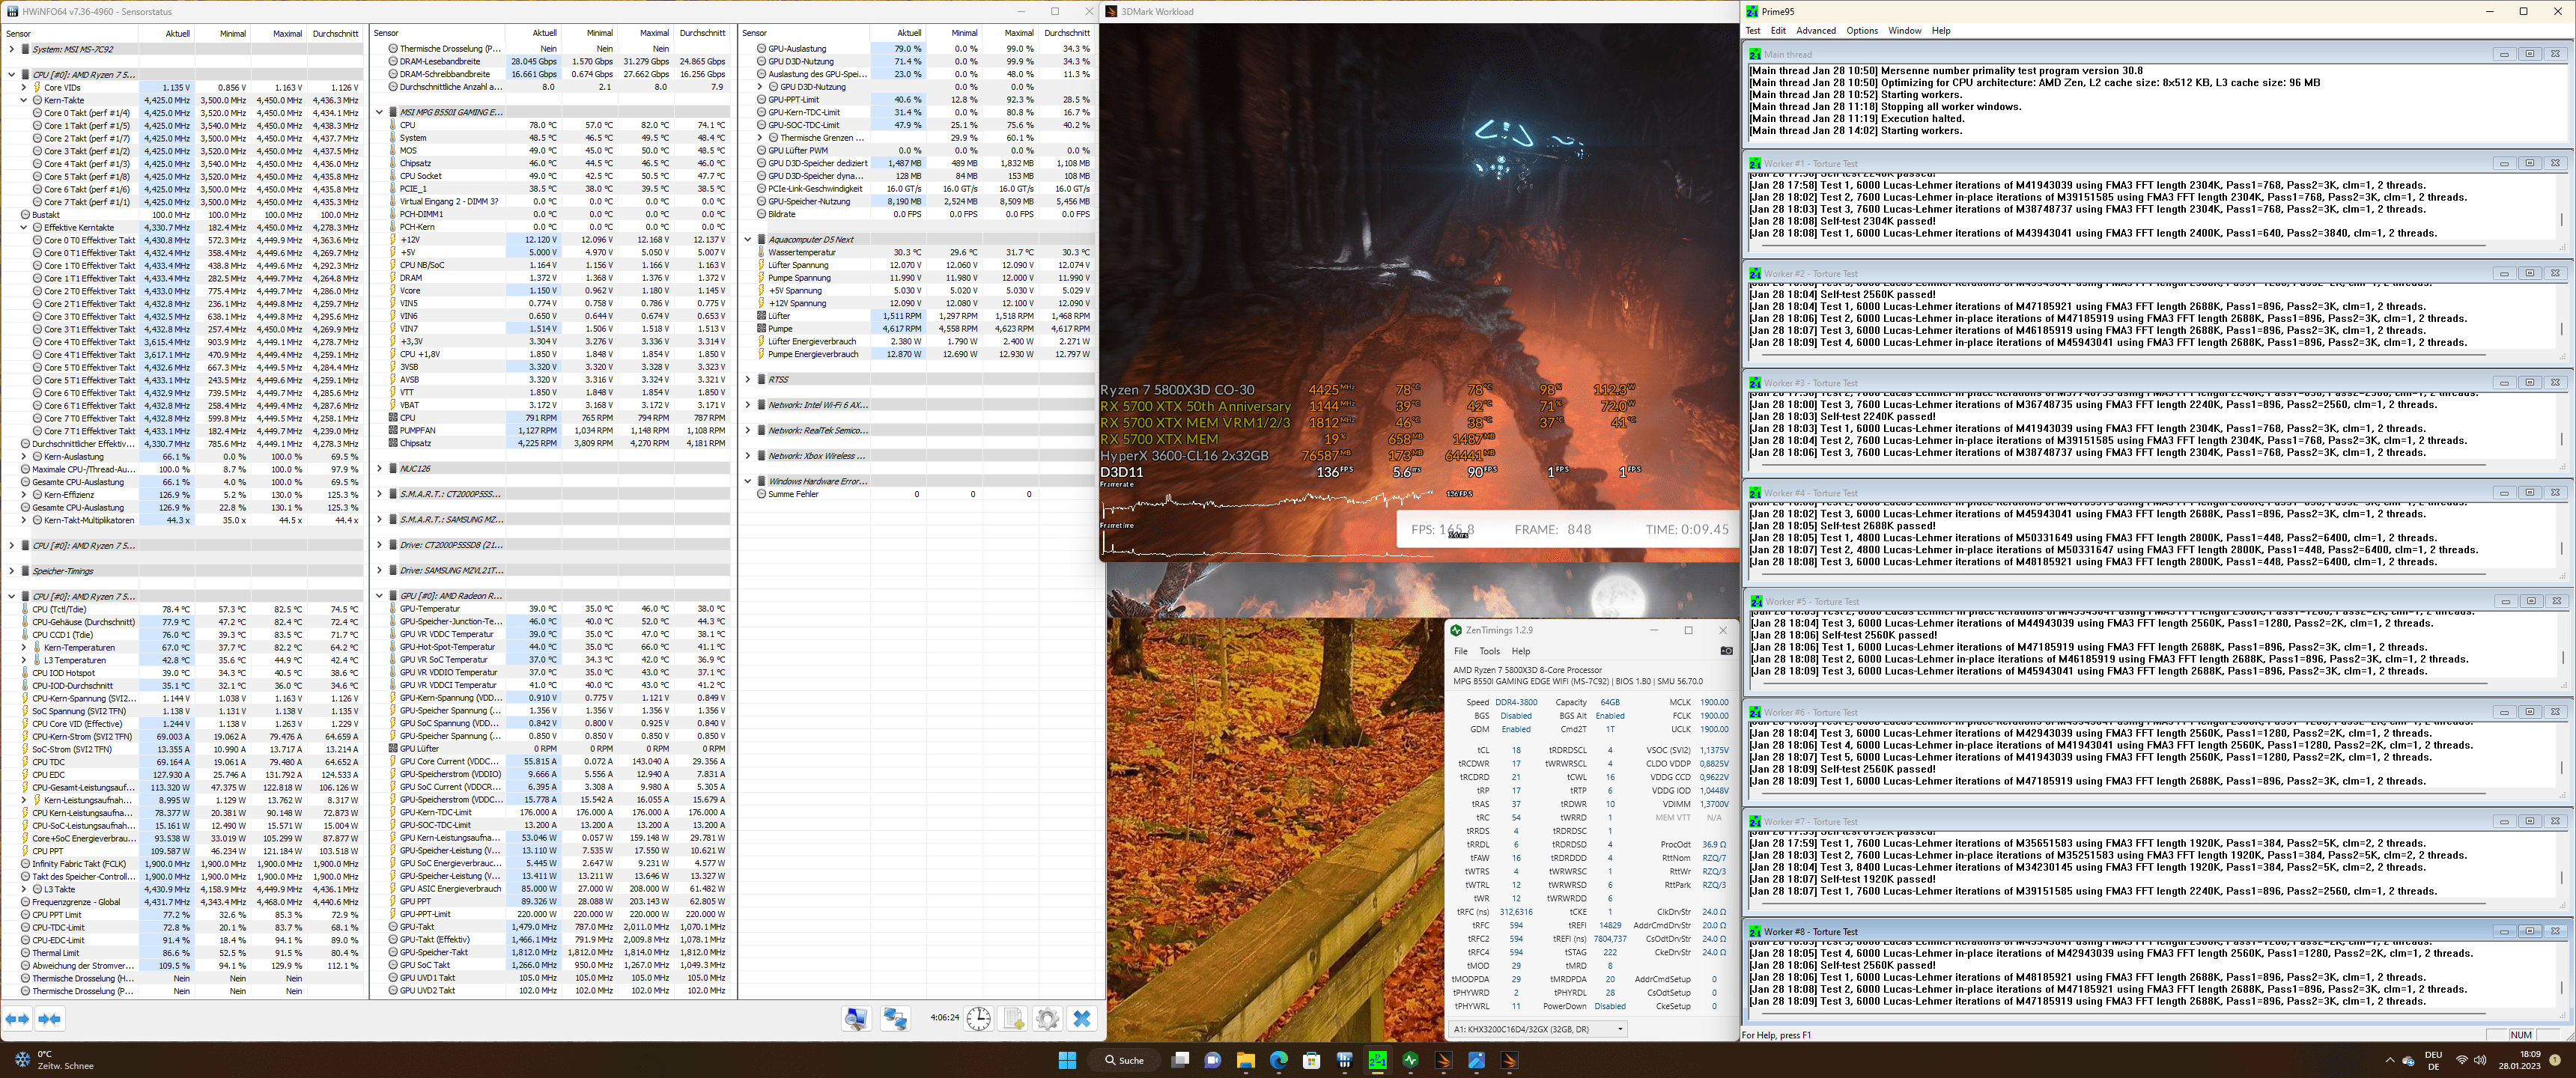The height and width of the screenshot is (1078, 2576).
Task: Open ZenTimings Tools menu
Action: click(1490, 651)
